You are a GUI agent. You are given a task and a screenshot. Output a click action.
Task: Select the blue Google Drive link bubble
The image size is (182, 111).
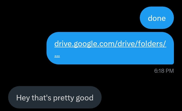pyautogui.click(x=110, y=48)
